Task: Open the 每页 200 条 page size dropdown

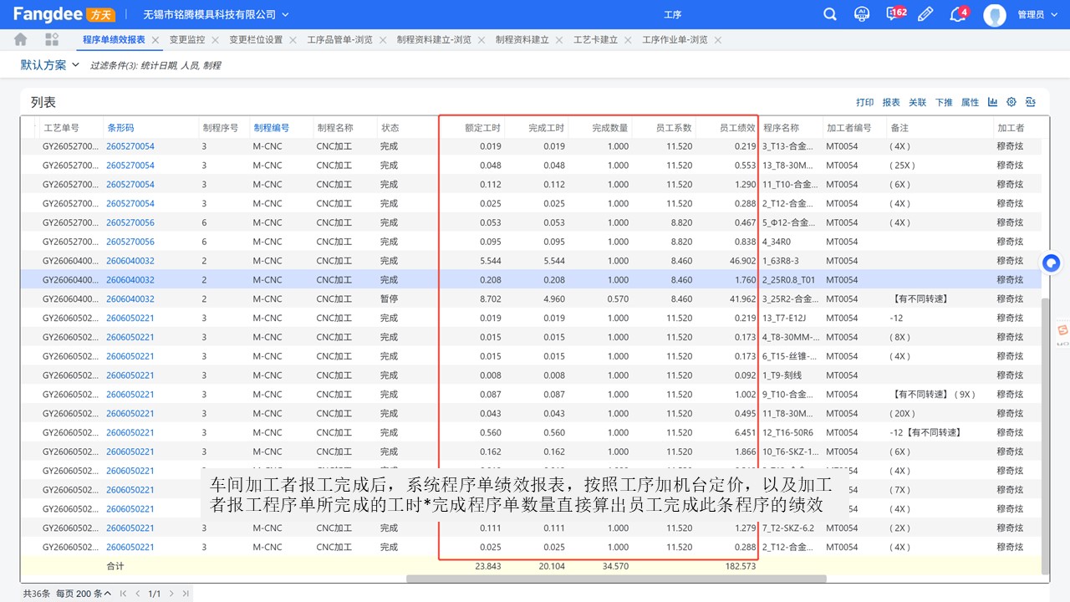Action: point(84,594)
